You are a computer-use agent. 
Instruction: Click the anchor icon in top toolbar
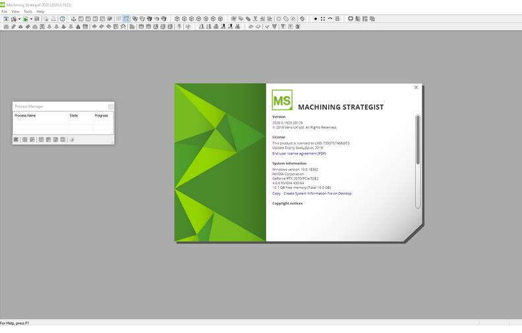74,19
